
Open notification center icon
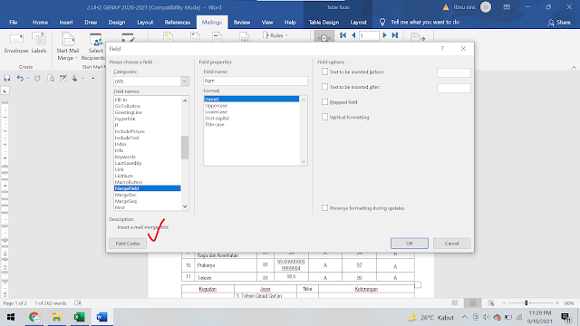(565, 317)
